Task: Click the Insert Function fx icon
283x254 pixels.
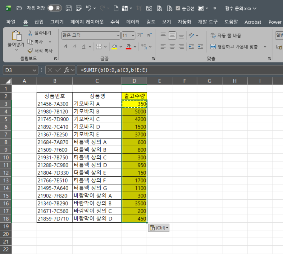Action: tap(67, 70)
